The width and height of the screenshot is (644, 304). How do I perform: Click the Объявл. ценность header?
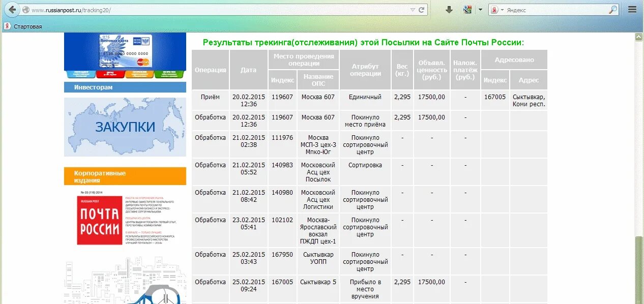tap(431, 70)
